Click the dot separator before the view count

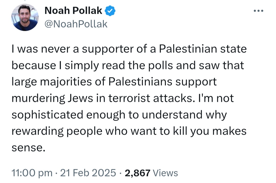click(120, 173)
